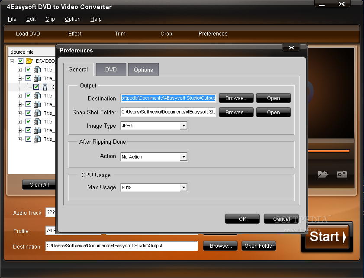
Task: Open the Help menu
Action: click(x=96, y=19)
